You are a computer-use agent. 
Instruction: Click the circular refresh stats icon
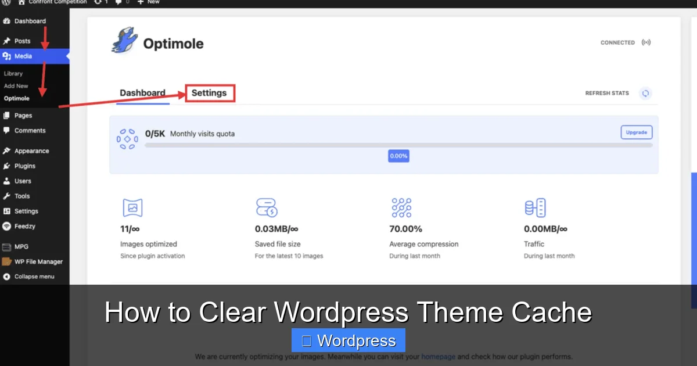pos(645,93)
